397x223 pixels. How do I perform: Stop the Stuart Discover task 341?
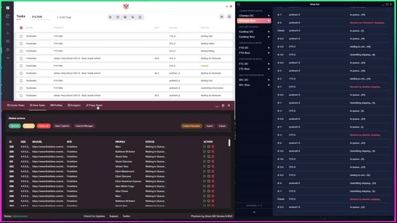(x=208, y=162)
